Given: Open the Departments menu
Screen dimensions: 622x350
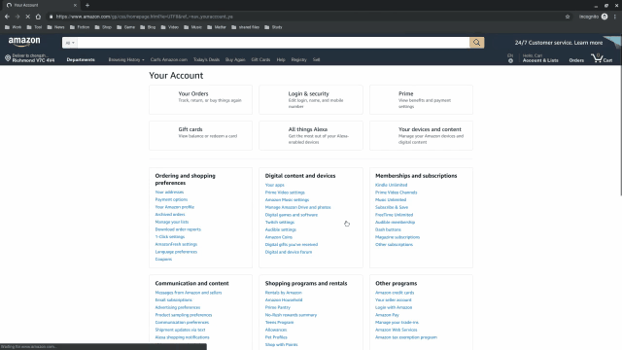Looking at the screenshot, I should tap(81, 60).
